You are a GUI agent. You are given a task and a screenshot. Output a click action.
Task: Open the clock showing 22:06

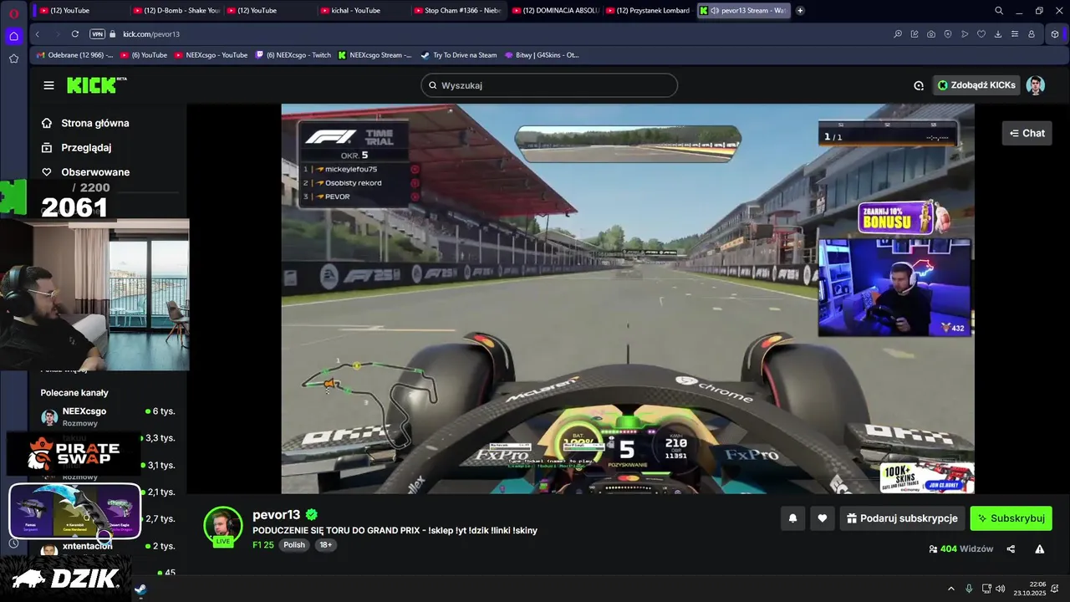point(1030,589)
